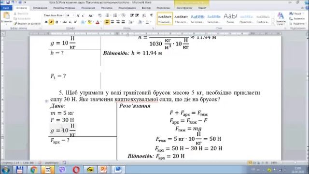Toggle subscript formatting
This screenshot has width=309, height=174.
(x=70, y=22)
